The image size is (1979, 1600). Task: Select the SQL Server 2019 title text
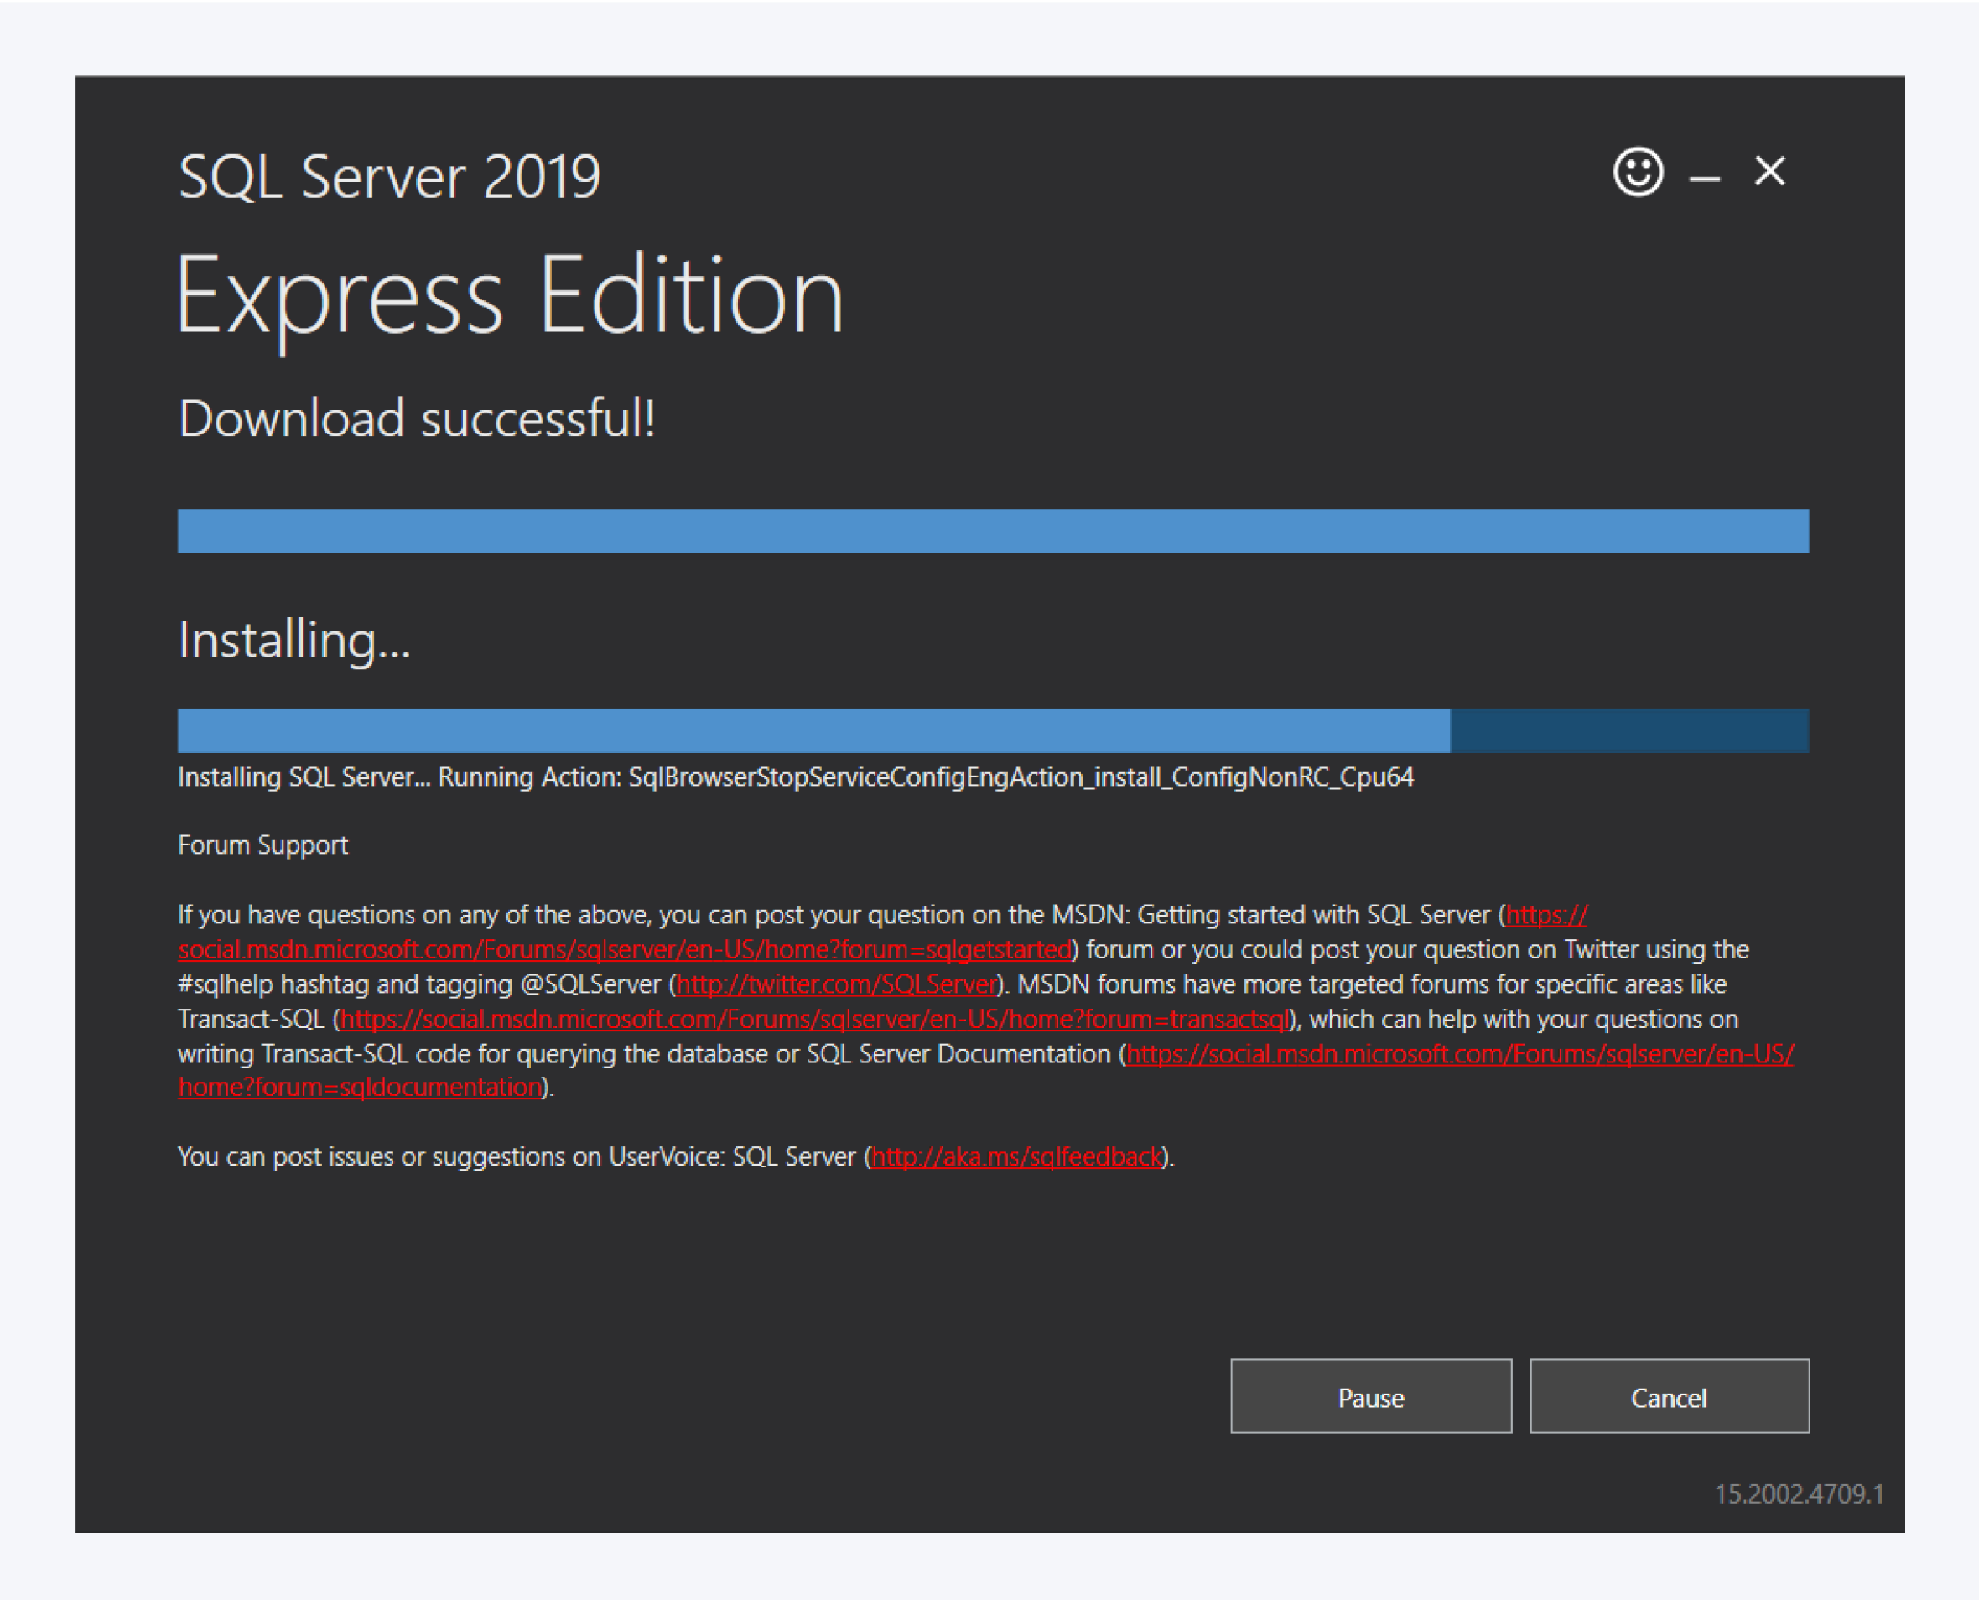389,175
